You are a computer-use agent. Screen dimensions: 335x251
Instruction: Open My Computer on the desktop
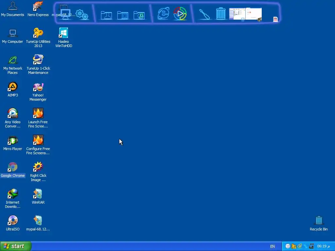13,36
